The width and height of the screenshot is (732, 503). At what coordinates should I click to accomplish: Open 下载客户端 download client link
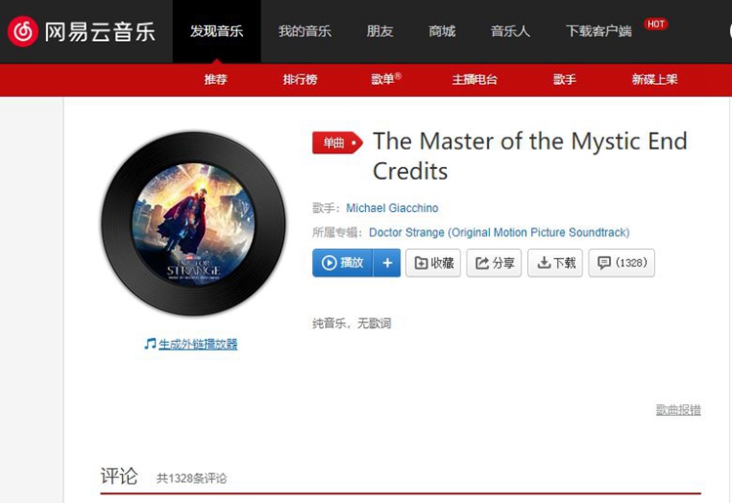point(599,31)
